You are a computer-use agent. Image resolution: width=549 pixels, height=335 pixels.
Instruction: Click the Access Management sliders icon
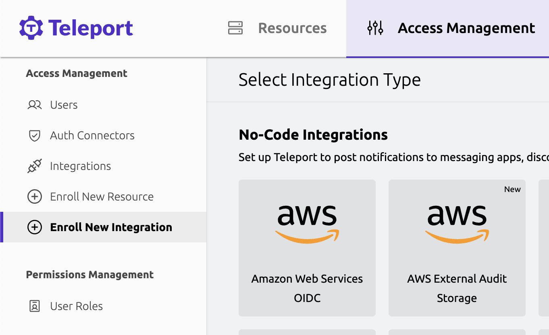(x=375, y=27)
